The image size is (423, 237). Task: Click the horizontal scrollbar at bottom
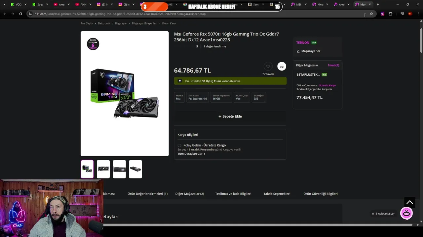(258, 225)
